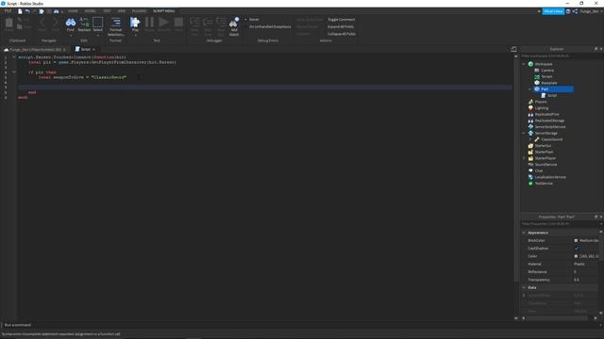Toggle the CastShadow checkbox
The height and width of the screenshot is (339, 604).
click(x=577, y=249)
